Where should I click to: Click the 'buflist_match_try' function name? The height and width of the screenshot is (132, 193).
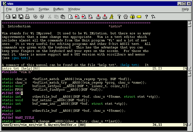(x=50, y=83)
